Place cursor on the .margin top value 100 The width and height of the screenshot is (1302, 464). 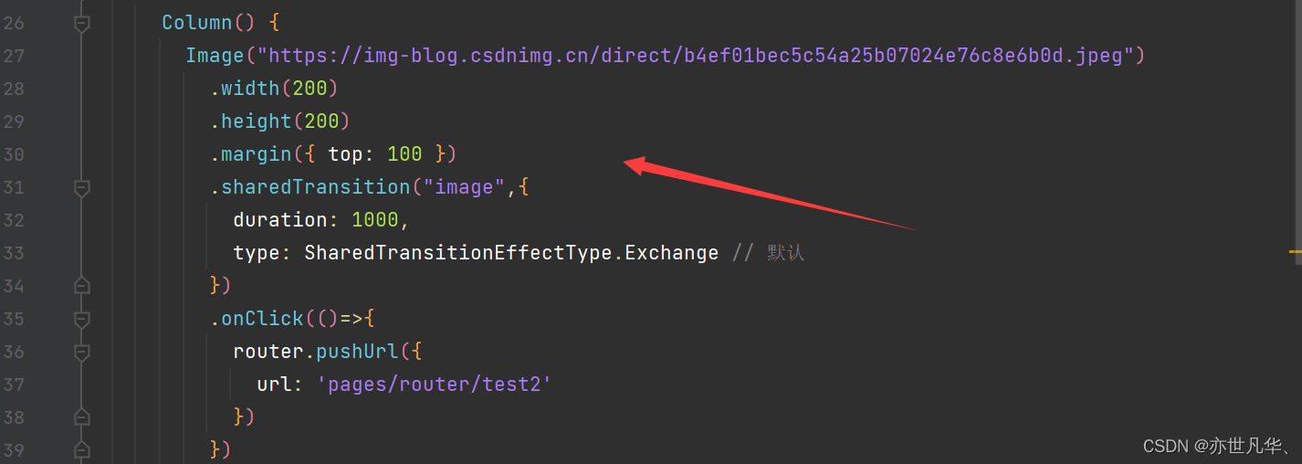(x=404, y=154)
